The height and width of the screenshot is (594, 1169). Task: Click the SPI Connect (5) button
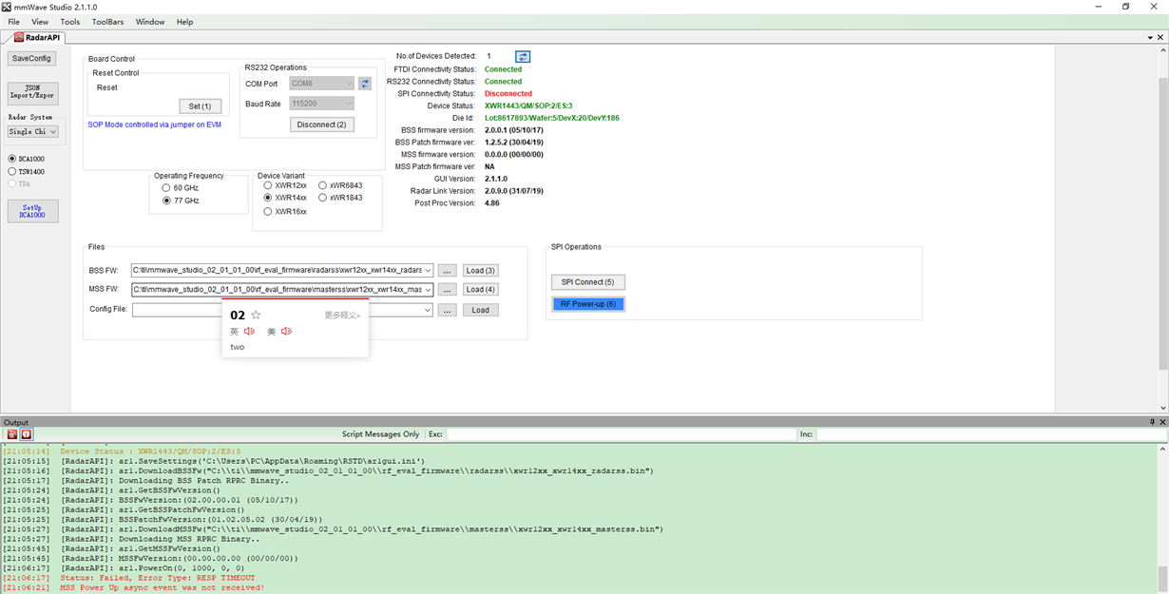[x=587, y=282]
